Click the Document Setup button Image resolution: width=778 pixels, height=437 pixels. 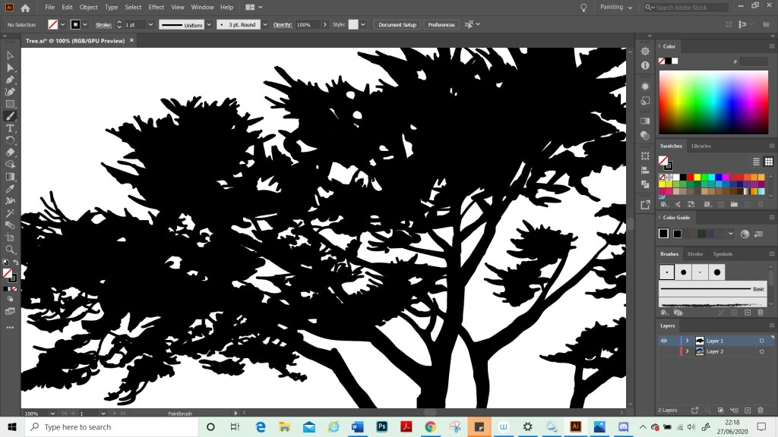(x=397, y=24)
